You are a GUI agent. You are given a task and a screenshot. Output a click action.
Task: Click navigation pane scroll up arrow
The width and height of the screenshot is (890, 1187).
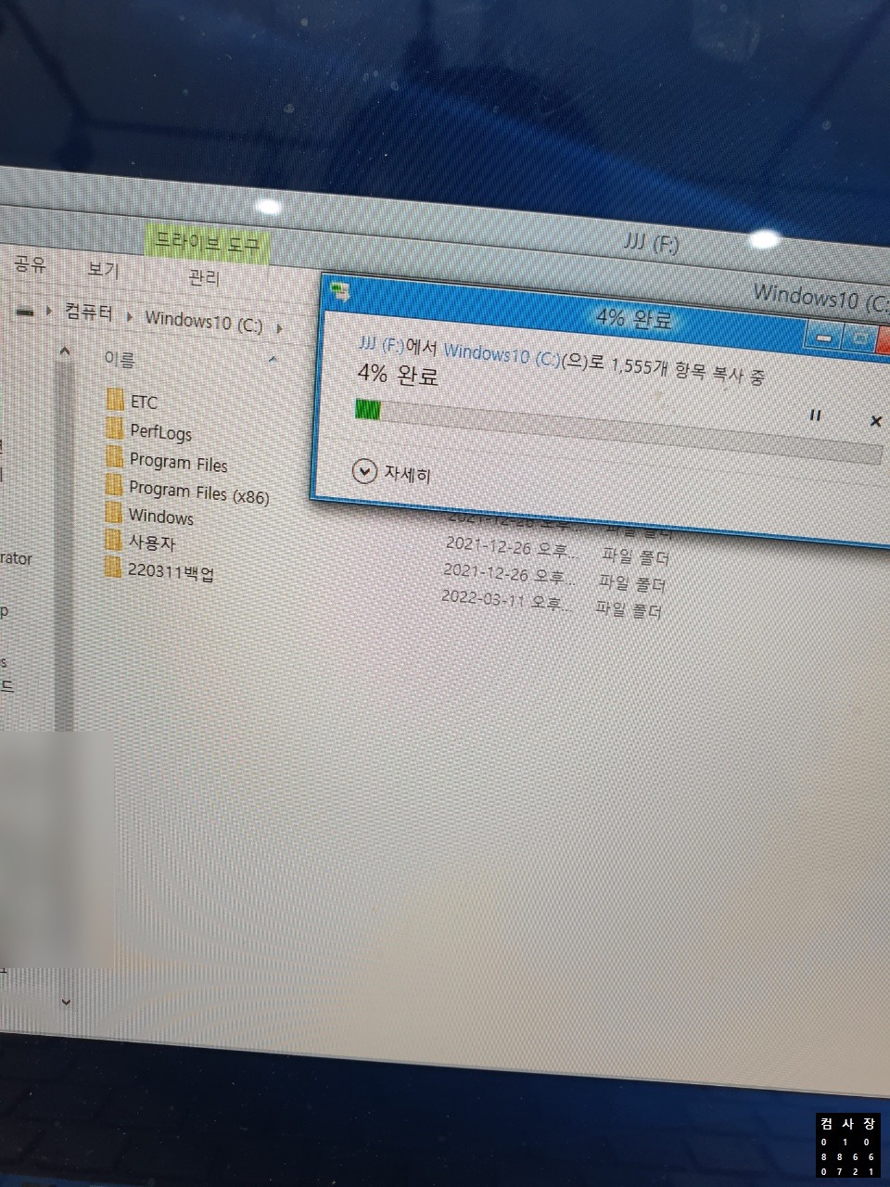point(65,351)
